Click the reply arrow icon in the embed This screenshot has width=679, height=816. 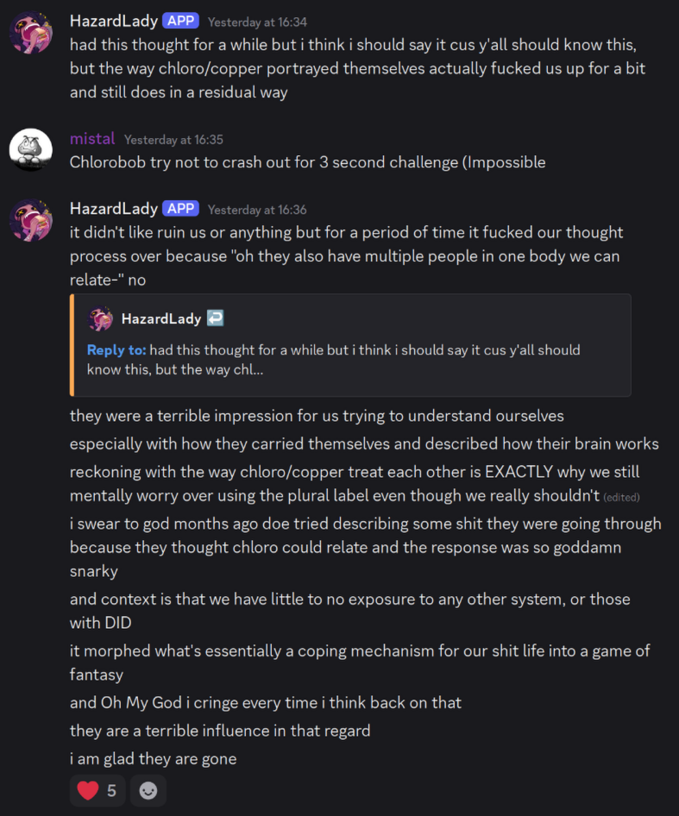click(216, 319)
